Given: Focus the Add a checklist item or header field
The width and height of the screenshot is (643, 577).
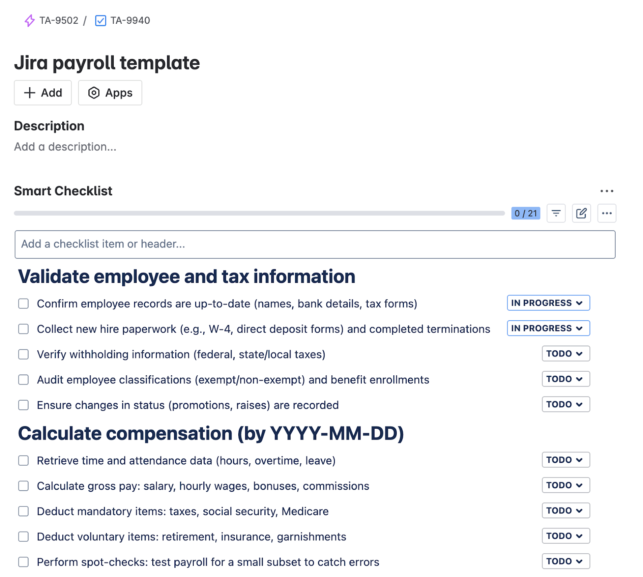Looking at the screenshot, I should pos(315,244).
